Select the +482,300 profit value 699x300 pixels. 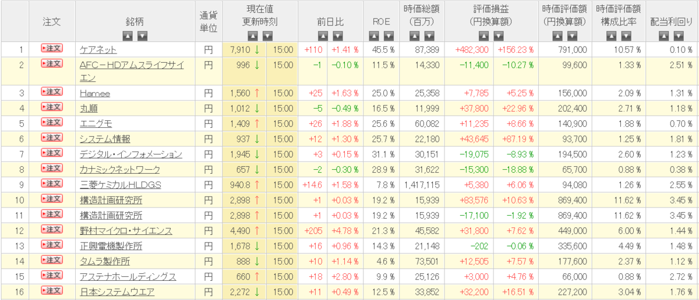[472, 49]
